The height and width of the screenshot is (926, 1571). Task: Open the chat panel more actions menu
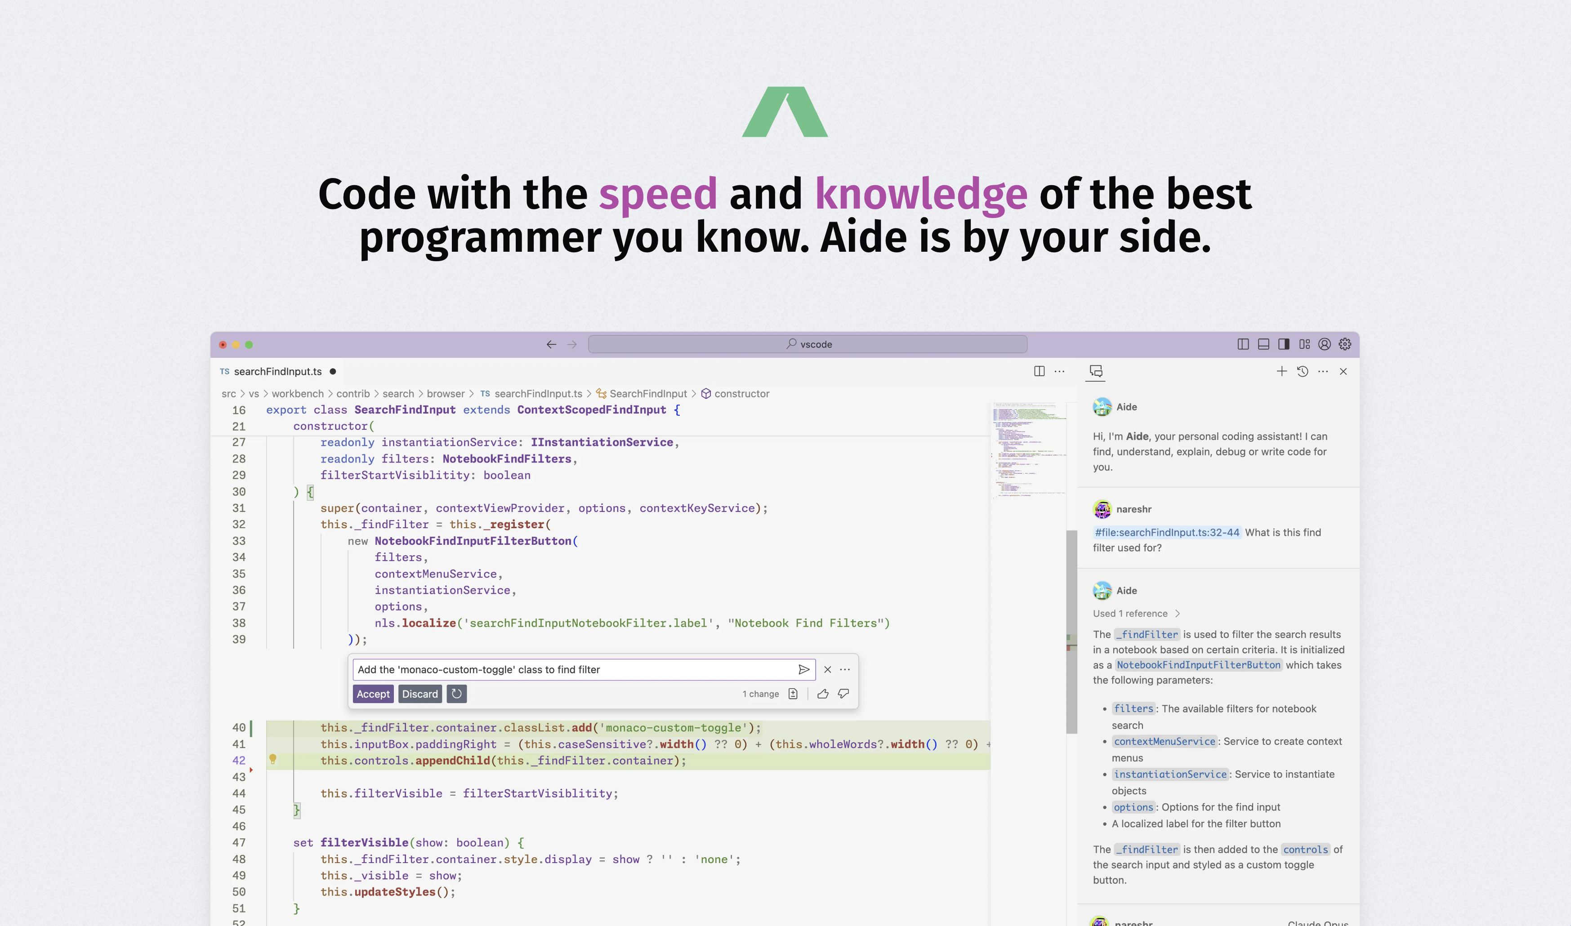click(x=1323, y=371)
